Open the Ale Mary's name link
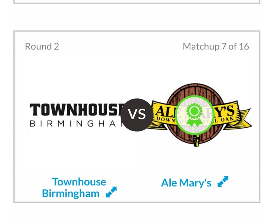Image resolution: width=273 pixels, height=222 pixels. (x=186, y=183)
